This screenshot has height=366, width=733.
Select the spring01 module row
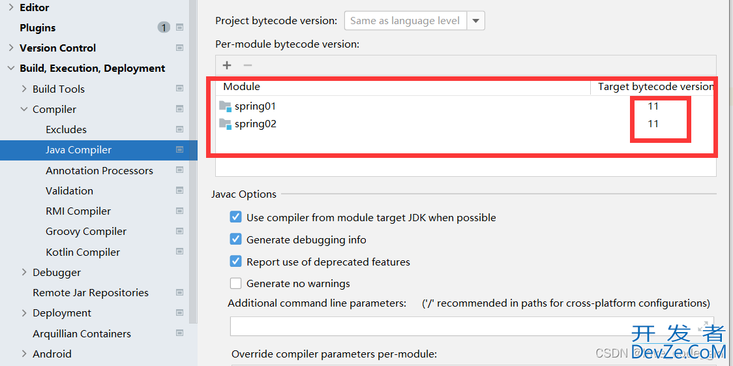(x=466, y=106)
